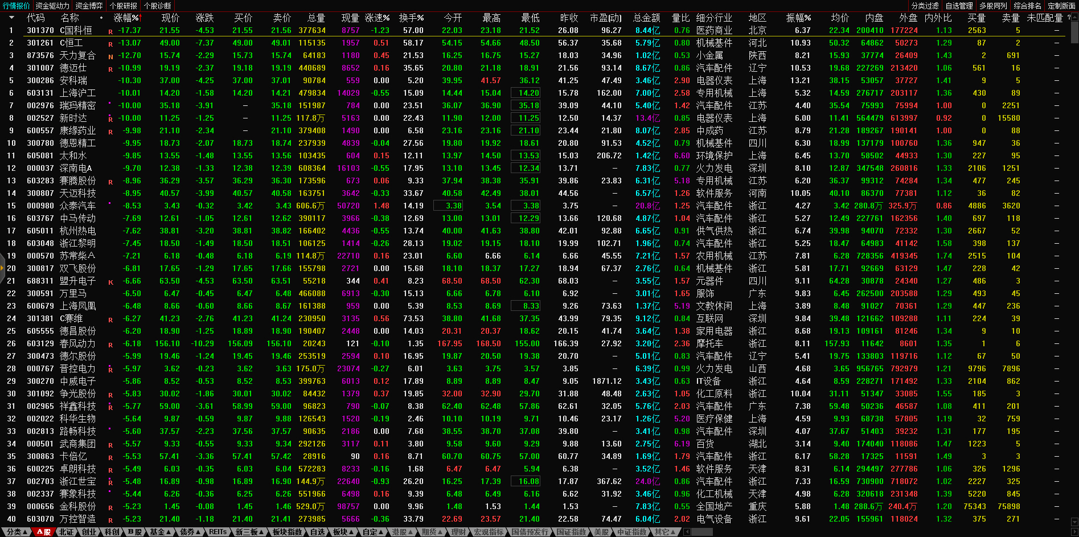Click 定制版面 layout button
This screenshot has height=537, width=1079.
(1061, 6)
